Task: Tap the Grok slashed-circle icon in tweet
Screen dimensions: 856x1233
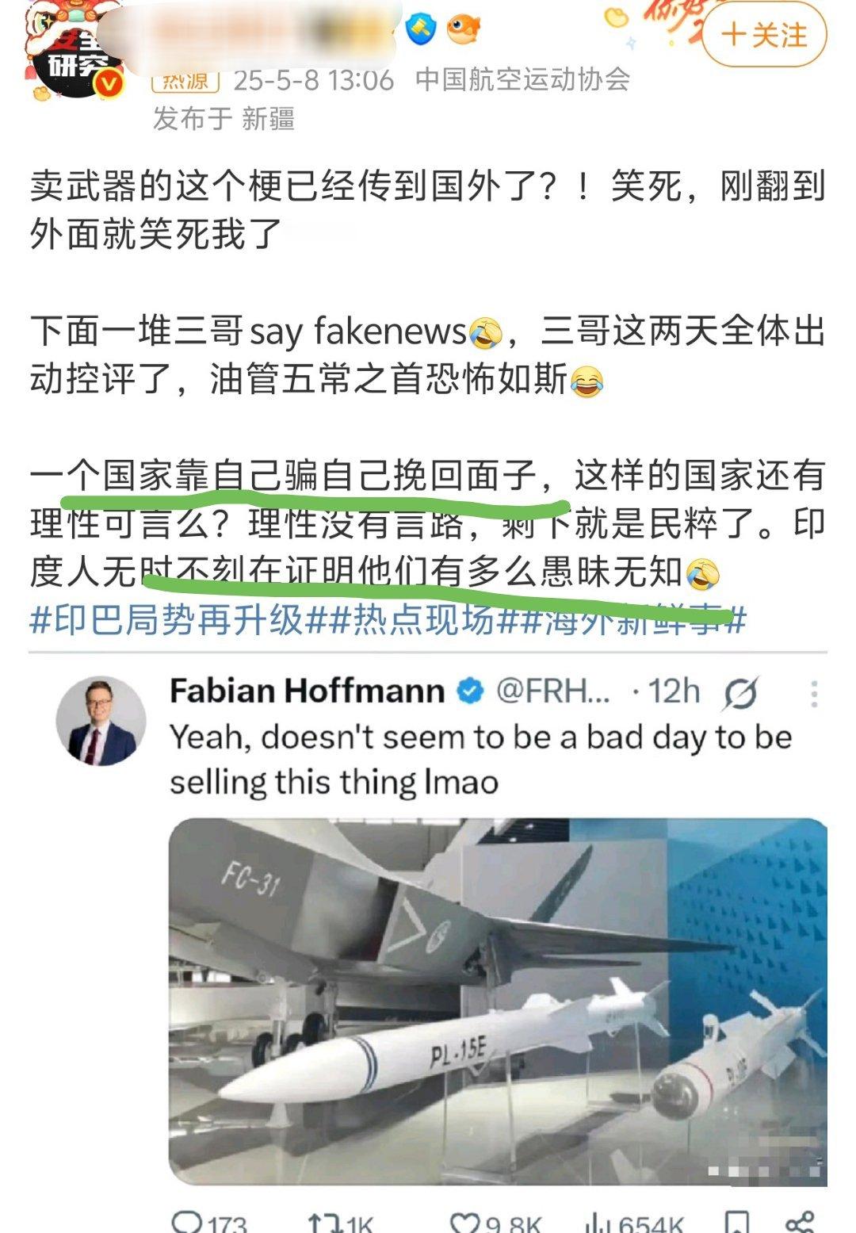Action: pos(740,693)
